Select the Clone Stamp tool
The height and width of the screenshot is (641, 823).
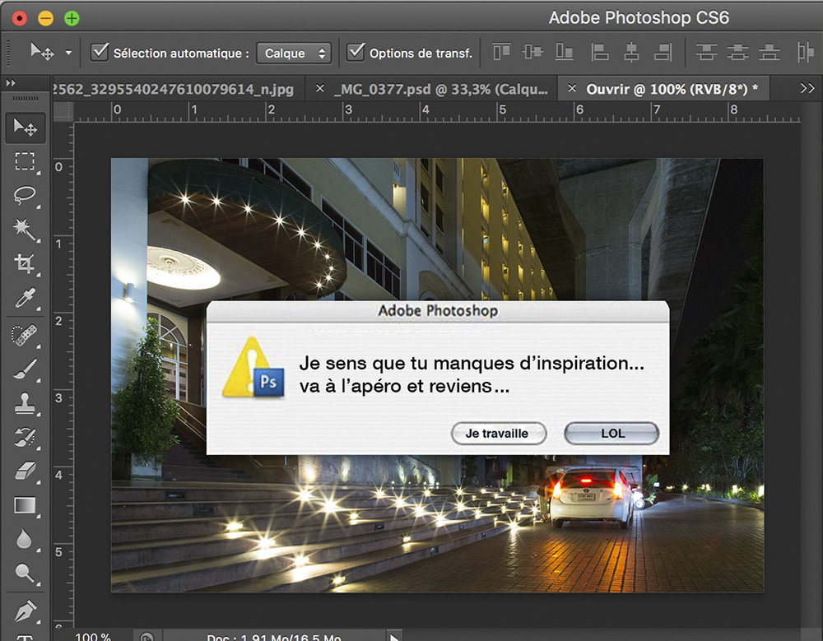point(25,403)
